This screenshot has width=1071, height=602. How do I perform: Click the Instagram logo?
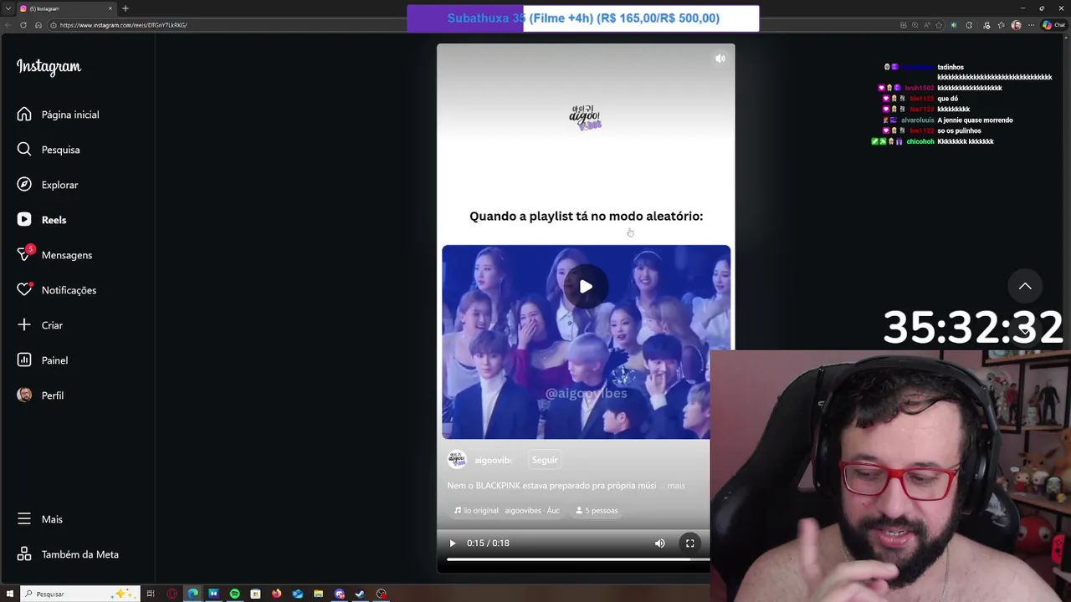[x=49, y=67]
